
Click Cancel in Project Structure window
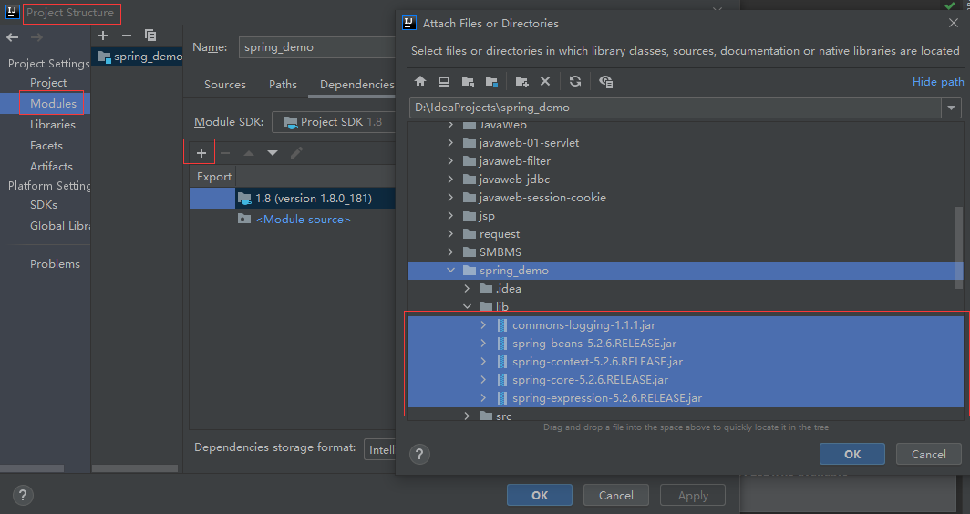point(615,496)
